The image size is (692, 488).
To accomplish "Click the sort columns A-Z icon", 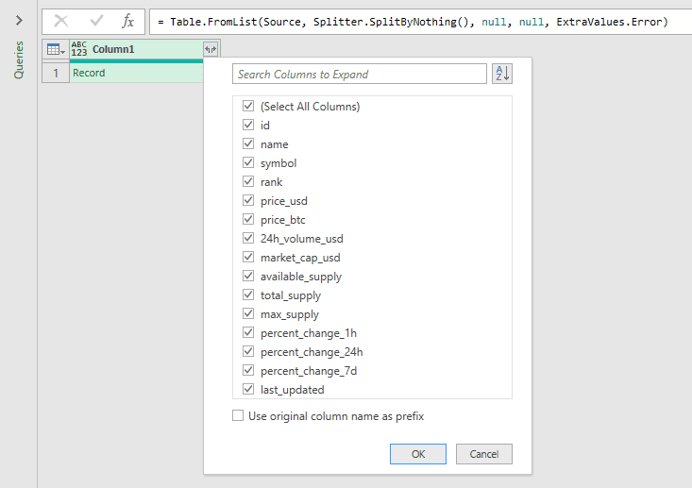I will coord(502,74).
